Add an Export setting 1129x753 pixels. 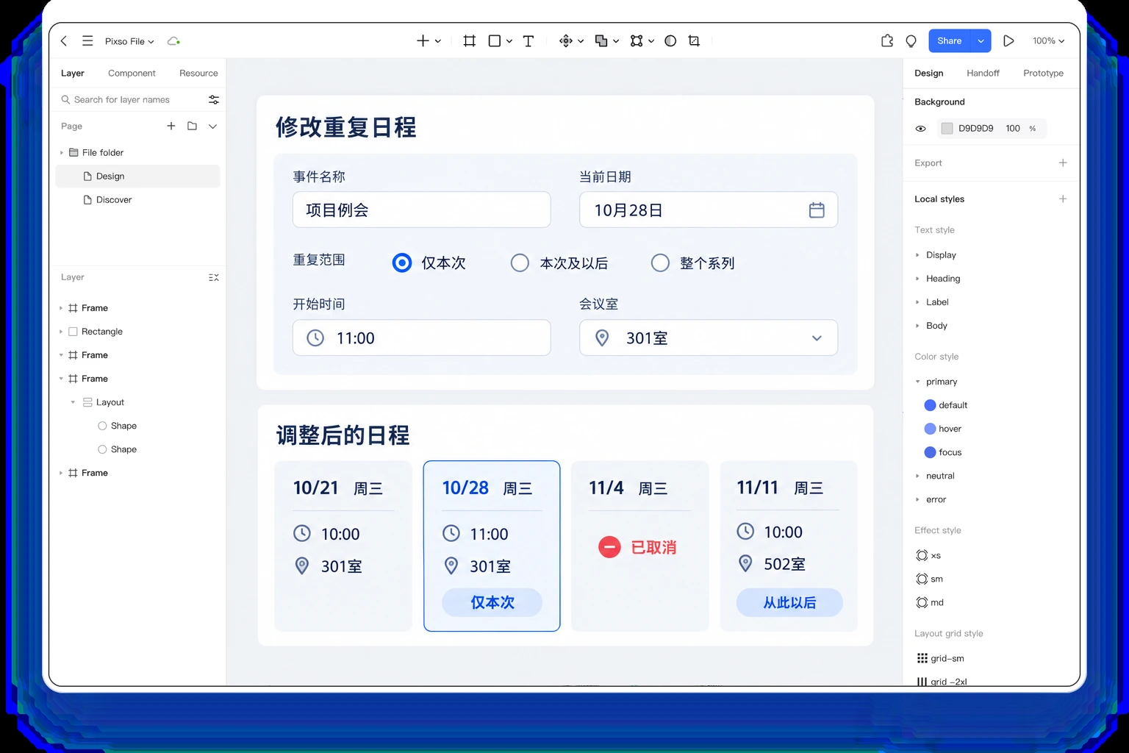coord(1063,163)
